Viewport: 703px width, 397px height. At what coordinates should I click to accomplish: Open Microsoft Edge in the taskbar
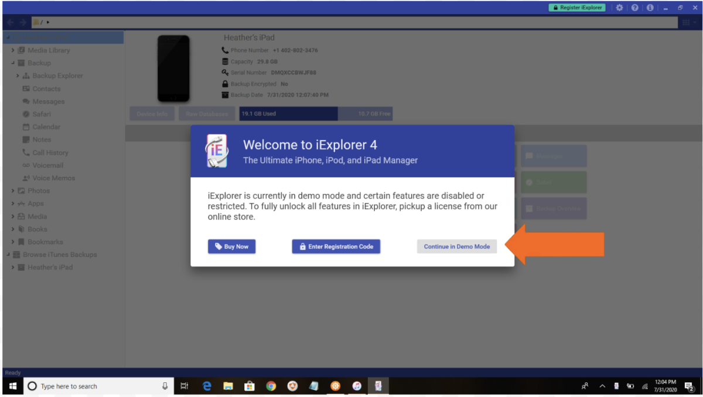(206, 386)
